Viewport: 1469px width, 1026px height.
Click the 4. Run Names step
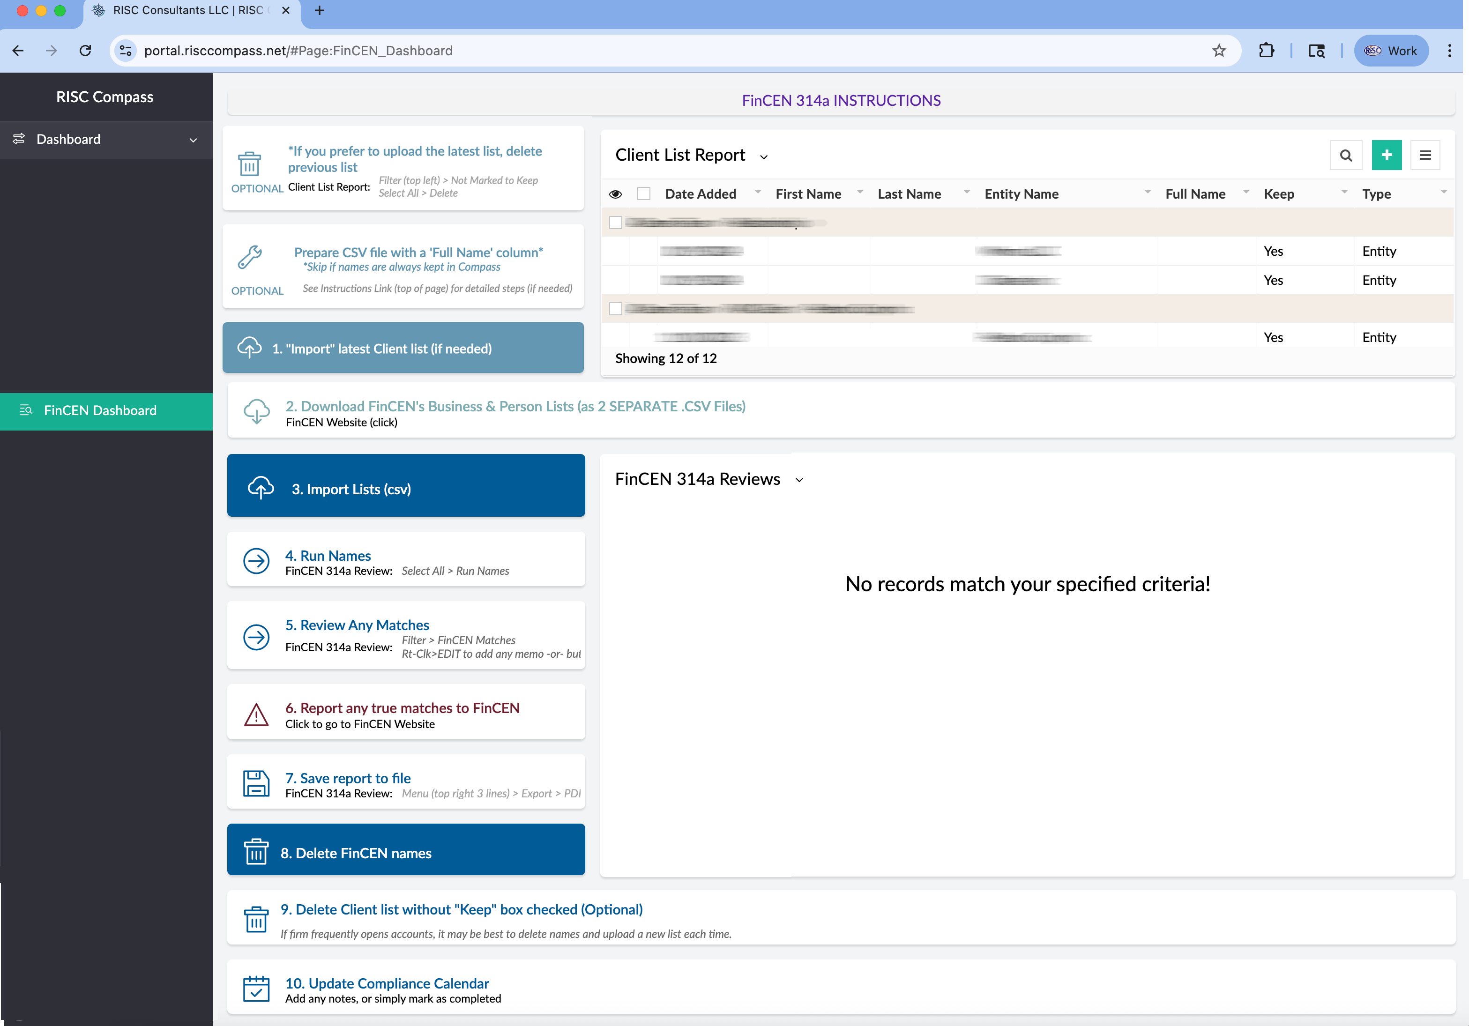pos(328,555)
